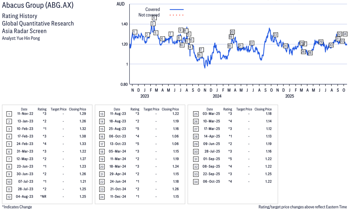Viewport: 351px width, 209px height.
Task: Click the numbered box 12 in the table
Action: [9, 197]
